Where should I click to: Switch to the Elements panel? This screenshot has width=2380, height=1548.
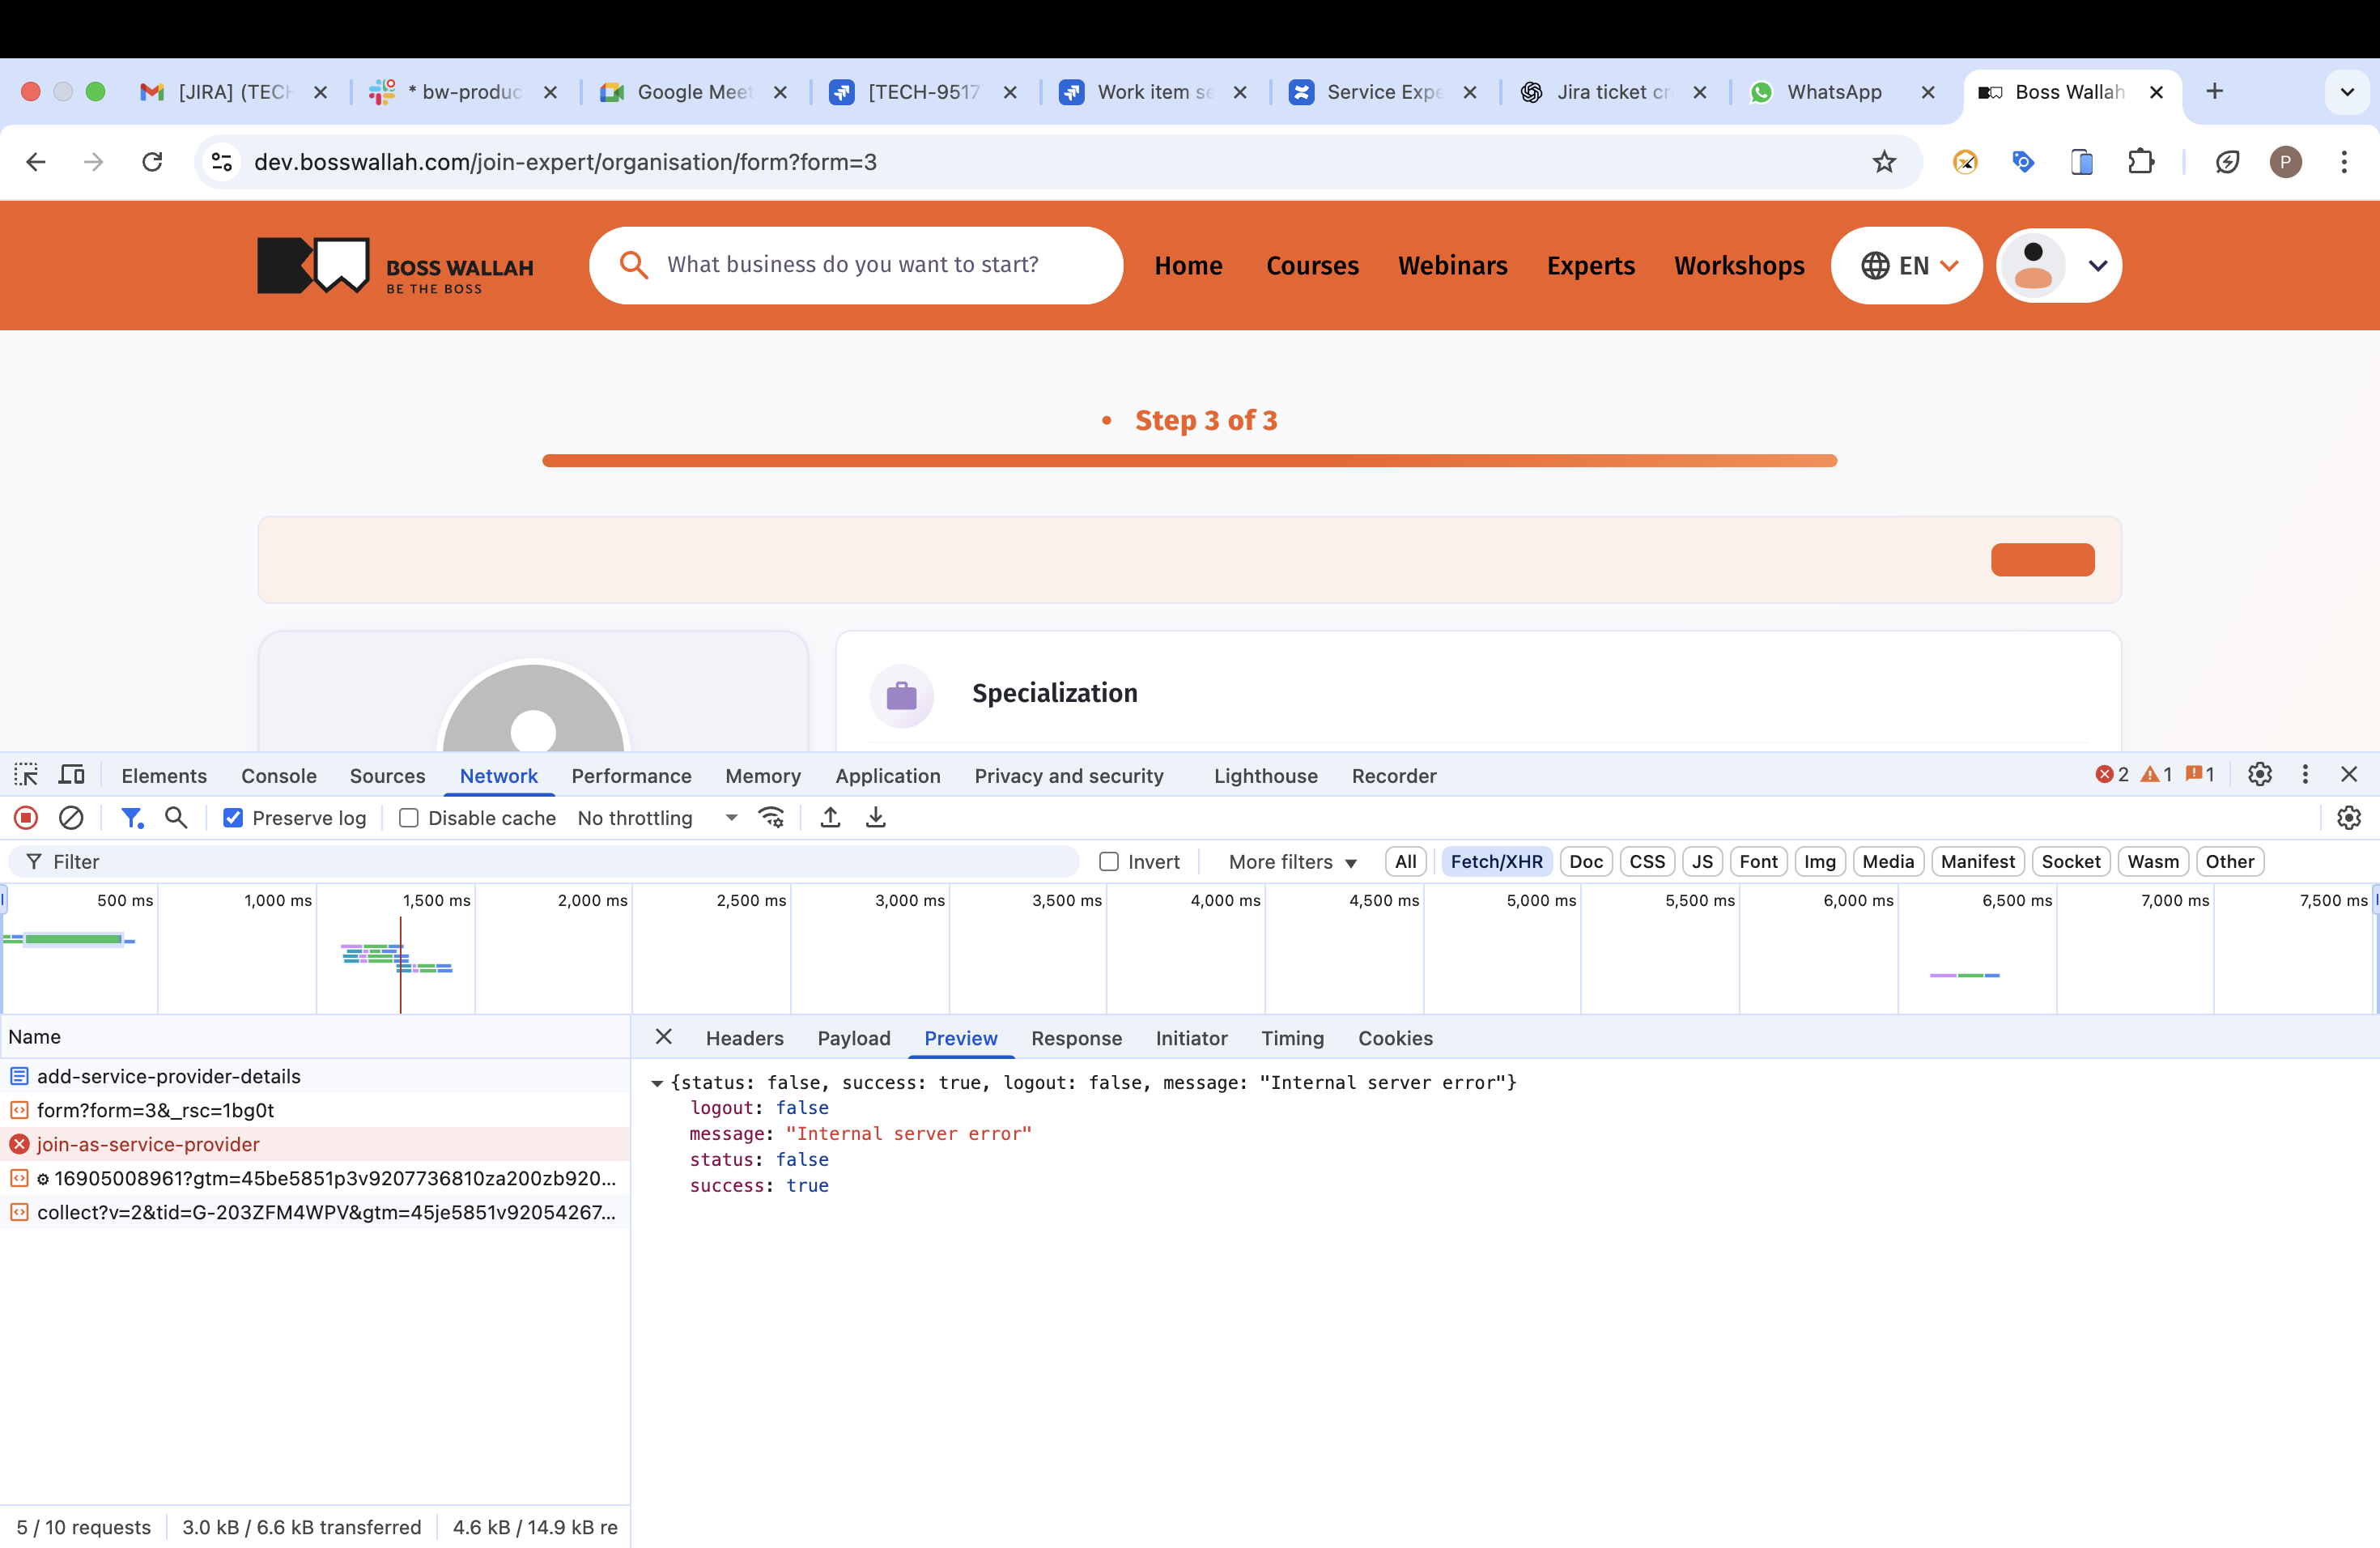(x=164, y=776)
